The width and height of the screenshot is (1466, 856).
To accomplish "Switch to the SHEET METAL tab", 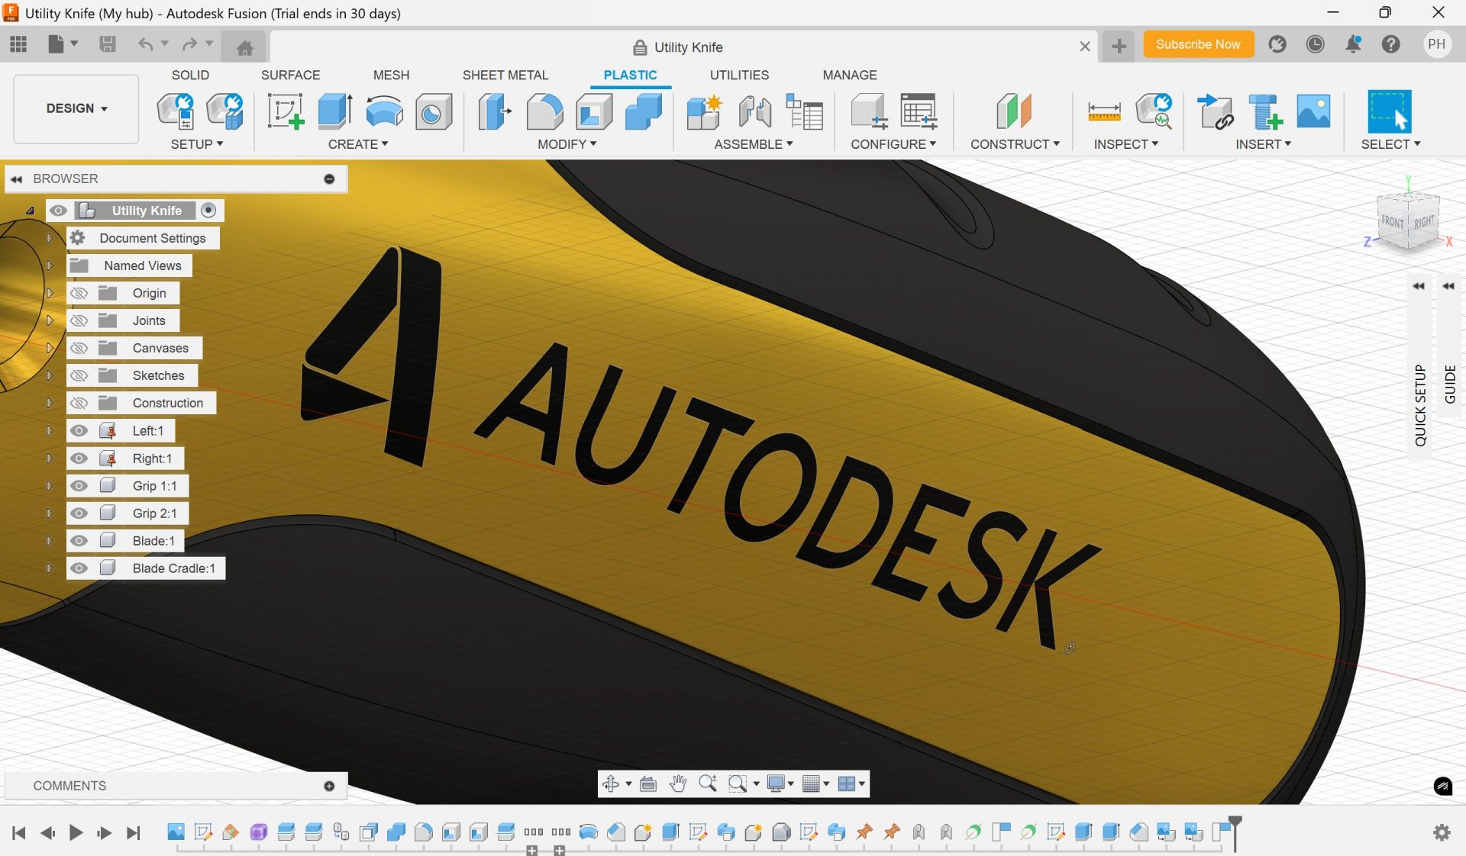I will 505,75.
